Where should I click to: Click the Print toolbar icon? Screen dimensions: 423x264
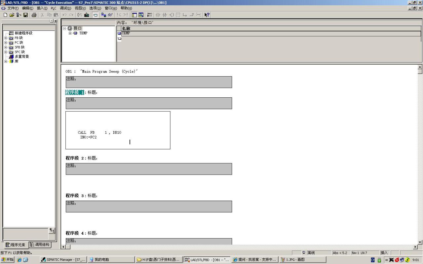coord(34,15)
